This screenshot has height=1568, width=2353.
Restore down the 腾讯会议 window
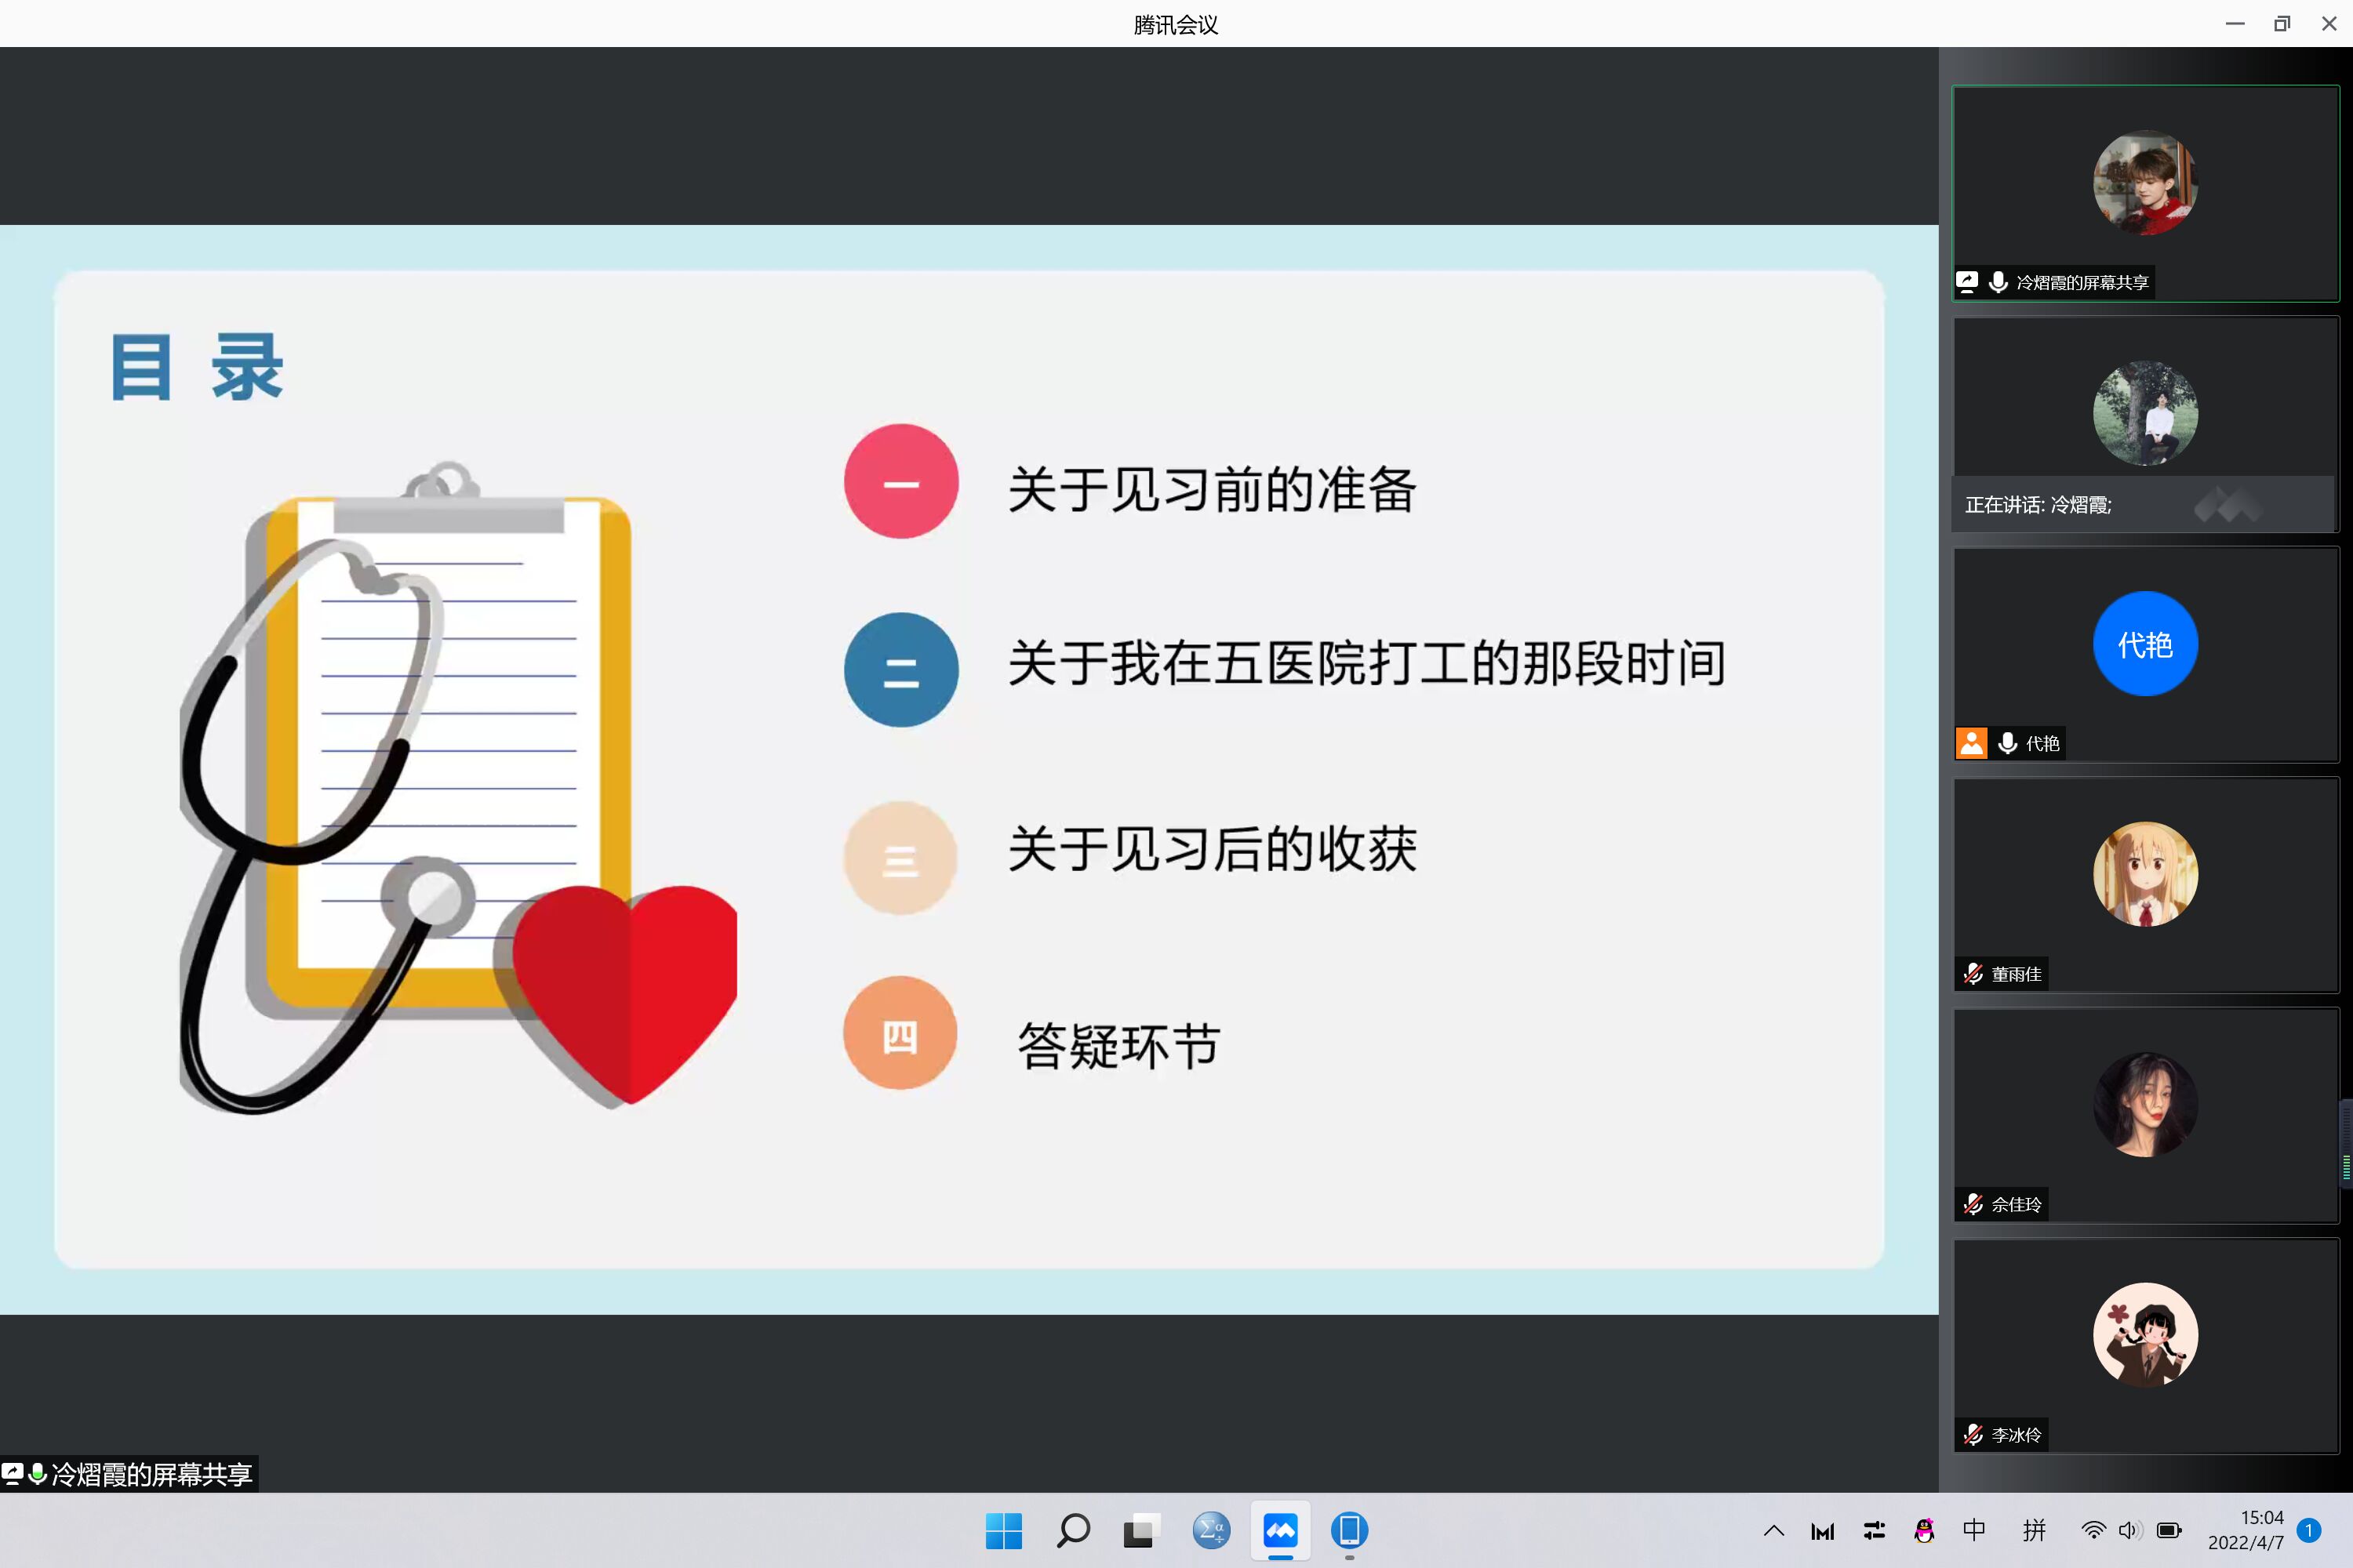pos(2282,23)
